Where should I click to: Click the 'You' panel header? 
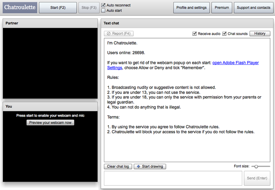click(50, 107)
